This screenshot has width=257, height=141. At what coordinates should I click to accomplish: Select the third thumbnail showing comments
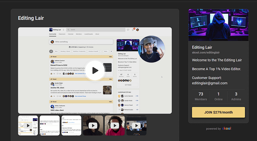pos(71,126)
